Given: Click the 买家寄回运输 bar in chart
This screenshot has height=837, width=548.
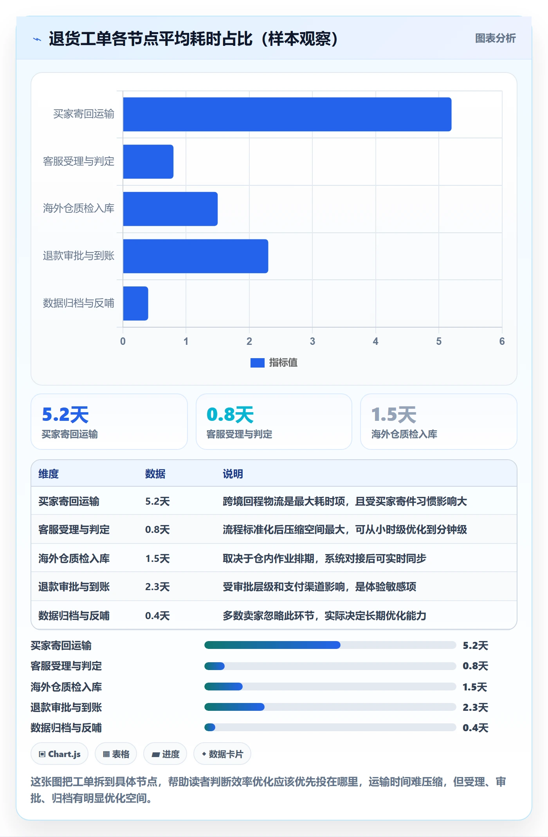Looking at the screenshot, I should (287, 114).
